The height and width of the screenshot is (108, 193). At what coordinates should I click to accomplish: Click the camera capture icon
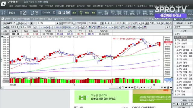59,13
